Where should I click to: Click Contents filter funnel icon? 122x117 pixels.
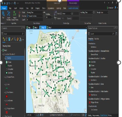coord(2,34)
